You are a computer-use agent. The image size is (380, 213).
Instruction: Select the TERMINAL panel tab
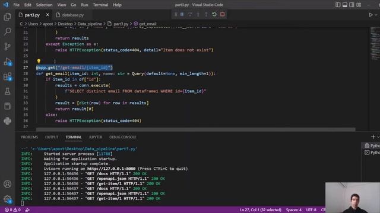[74, 137]
